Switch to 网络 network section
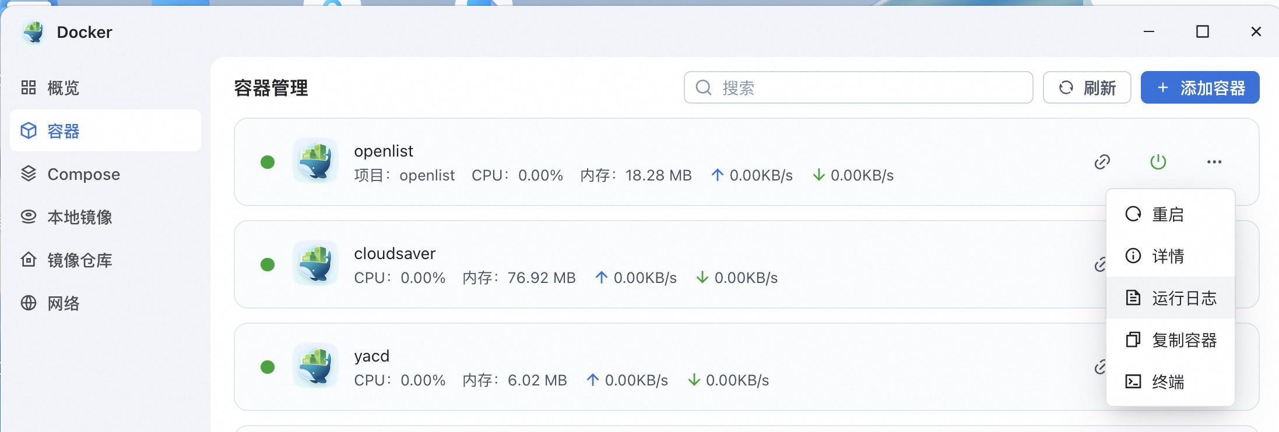Viewport: 1279px width, 432px height. [63, 303]
